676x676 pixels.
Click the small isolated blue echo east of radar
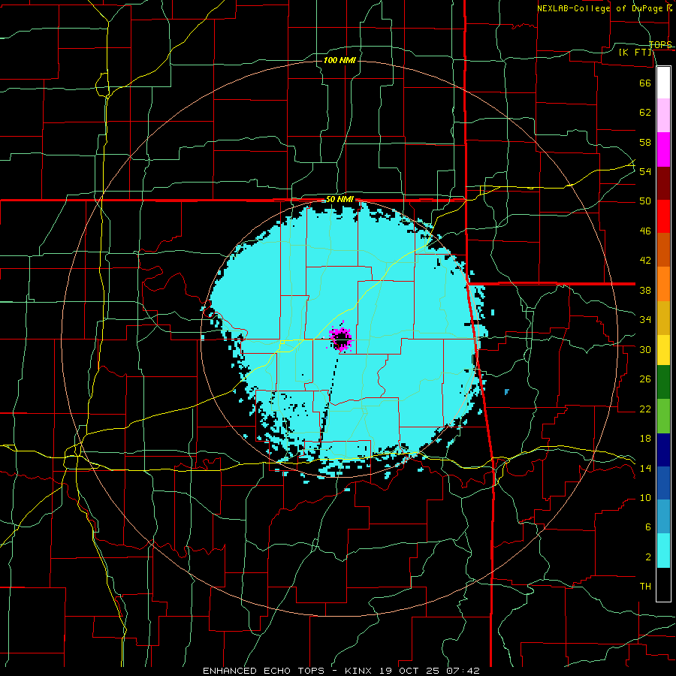[x=506, y=391]
